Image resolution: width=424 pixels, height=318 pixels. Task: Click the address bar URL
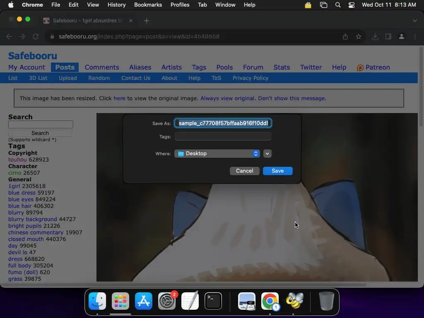point(139,36)
